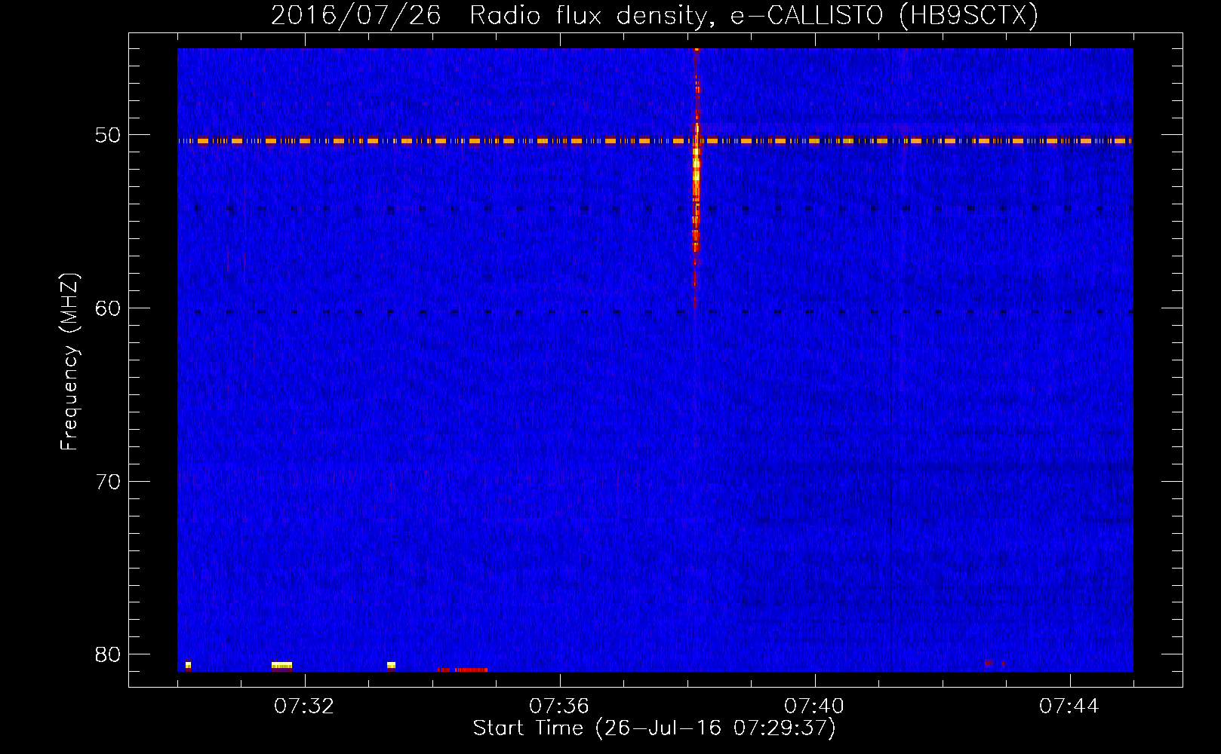
Task: Click the "Start Time (26-Jul-16 07:29:37)" label
Action: (x=654, y=728)
